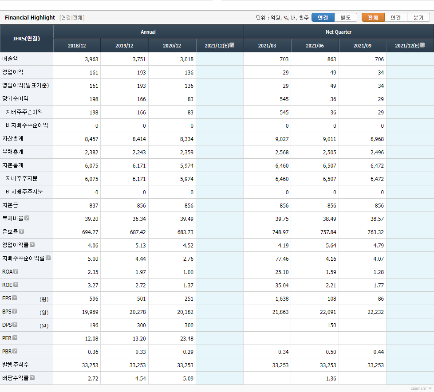Click the 발행주식수 row label

pyautogui.click(x=15, y=365)
